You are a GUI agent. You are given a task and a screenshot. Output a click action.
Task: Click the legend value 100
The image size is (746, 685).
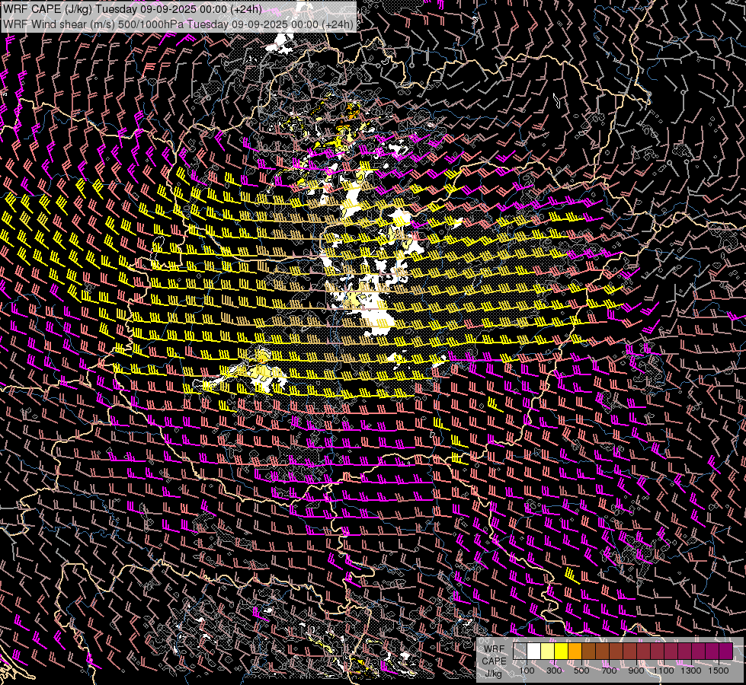527,671
